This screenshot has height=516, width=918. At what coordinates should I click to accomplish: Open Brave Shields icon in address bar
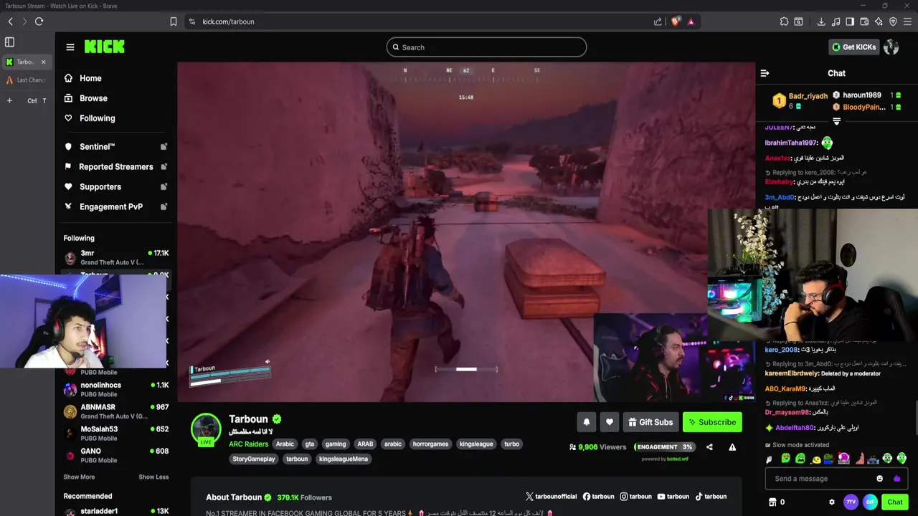click(675, 21)
